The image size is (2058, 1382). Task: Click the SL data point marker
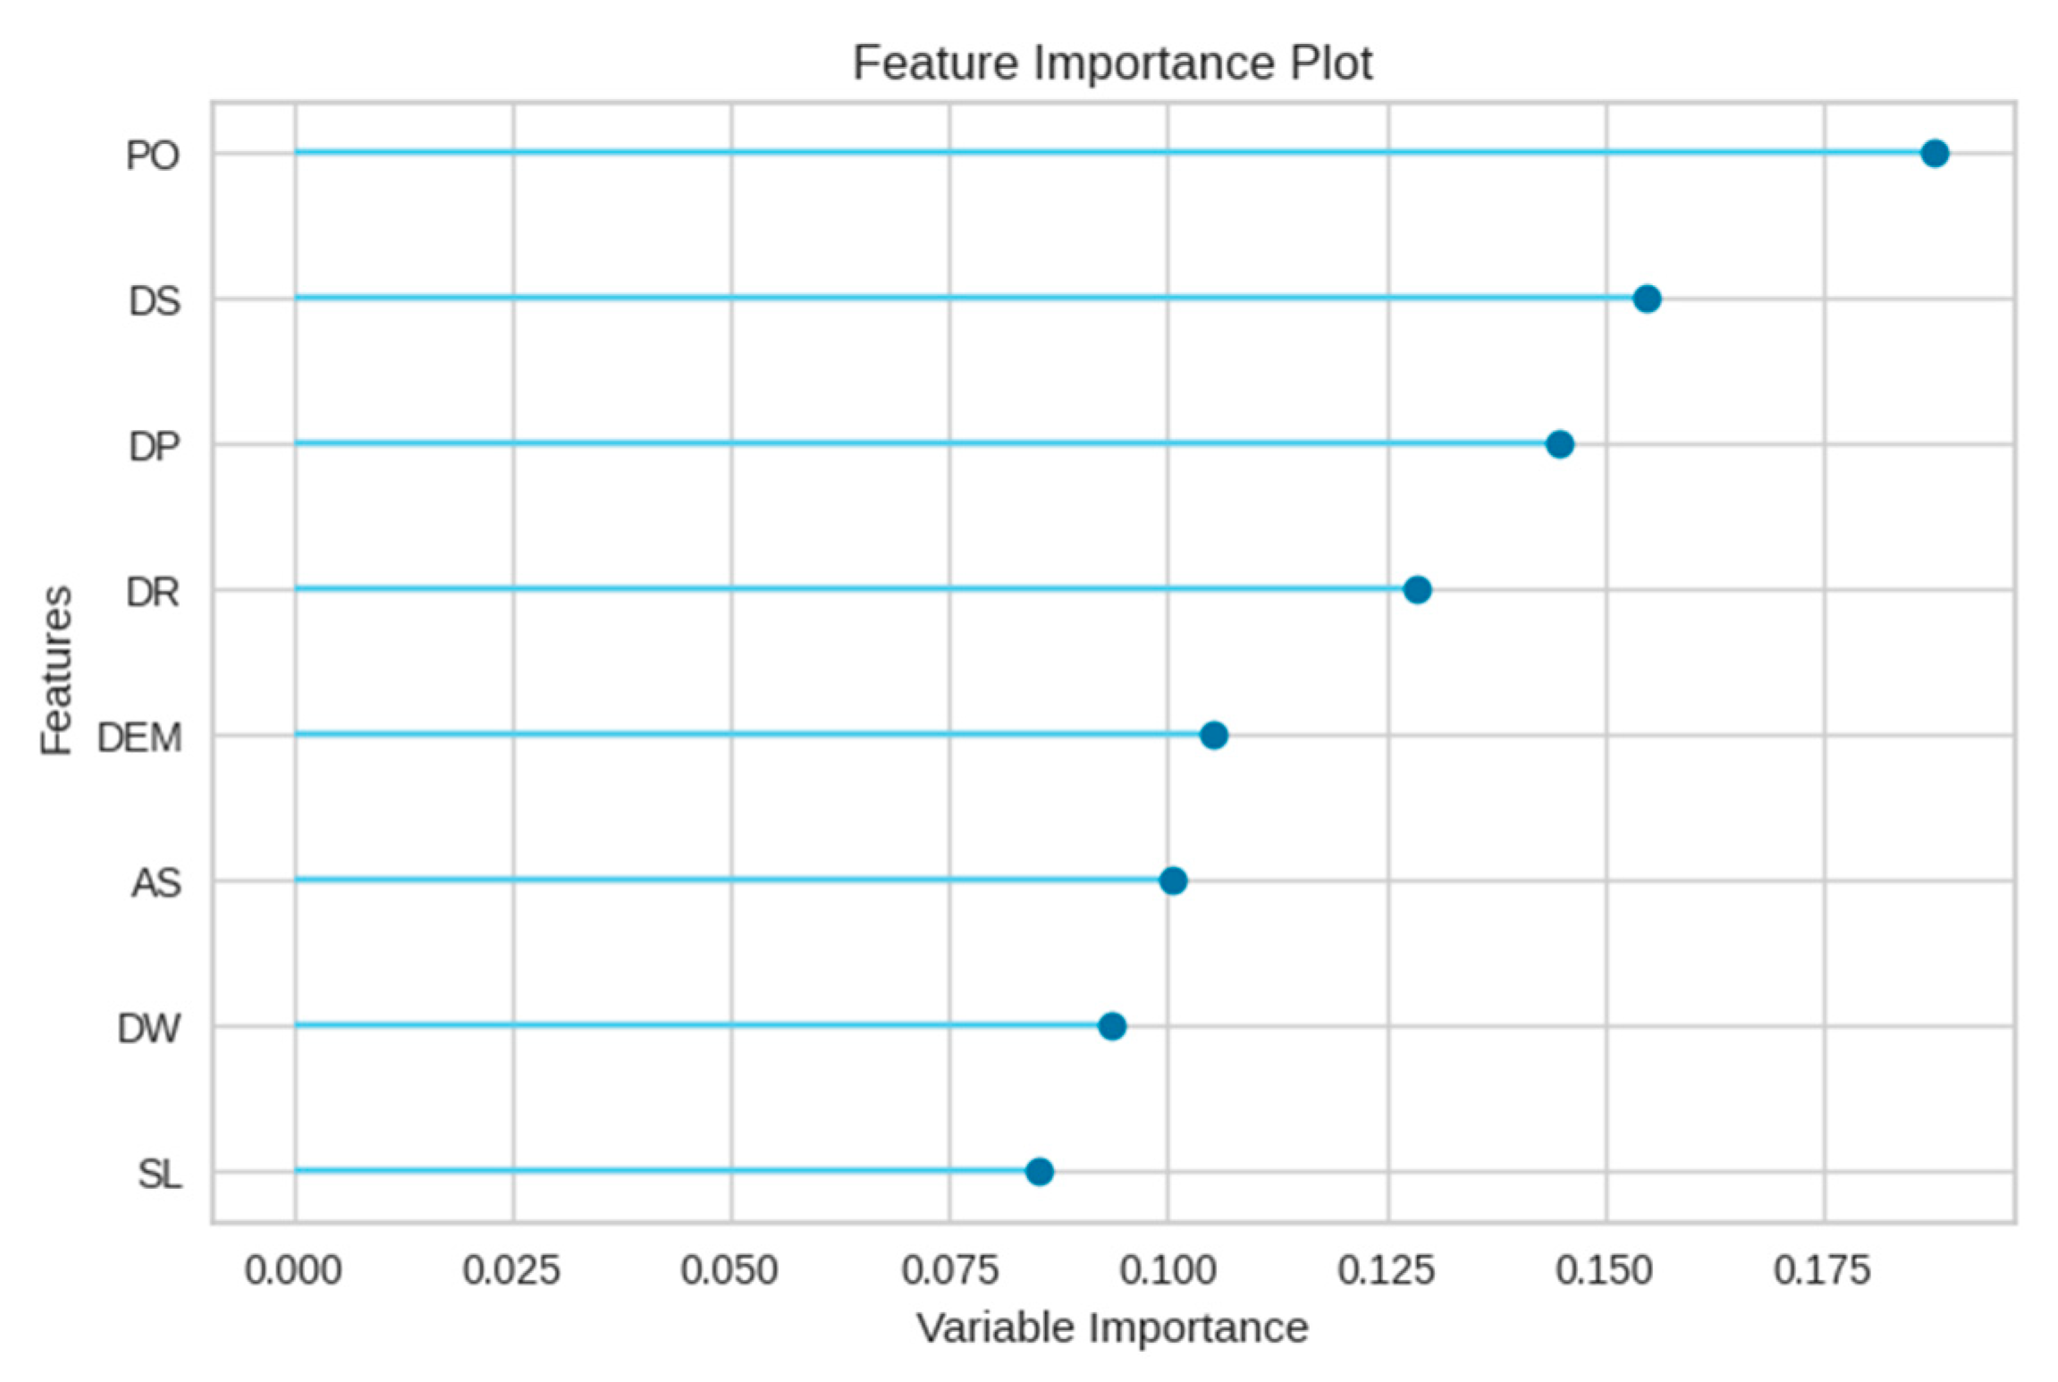(1039, 1171)
